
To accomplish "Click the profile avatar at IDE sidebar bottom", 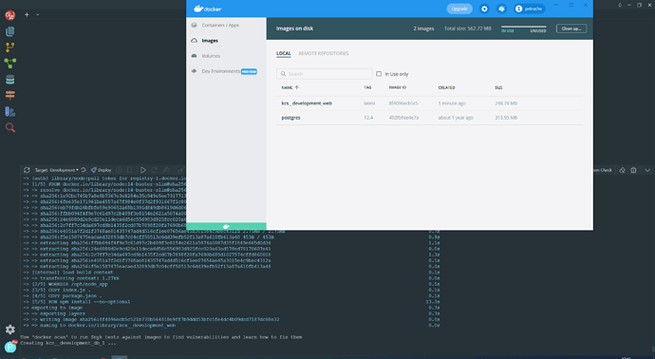I will [x=10, y=347].
